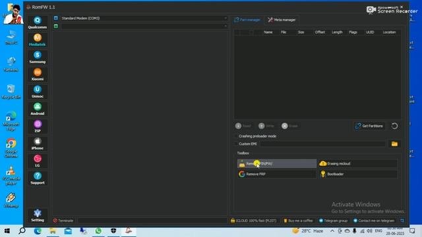Image resolution: width=422 pixels, height=237 pixels.
Task: Open the ICLOUD 100% fast (PLIST) link
Action: click(x=253, y=221)
